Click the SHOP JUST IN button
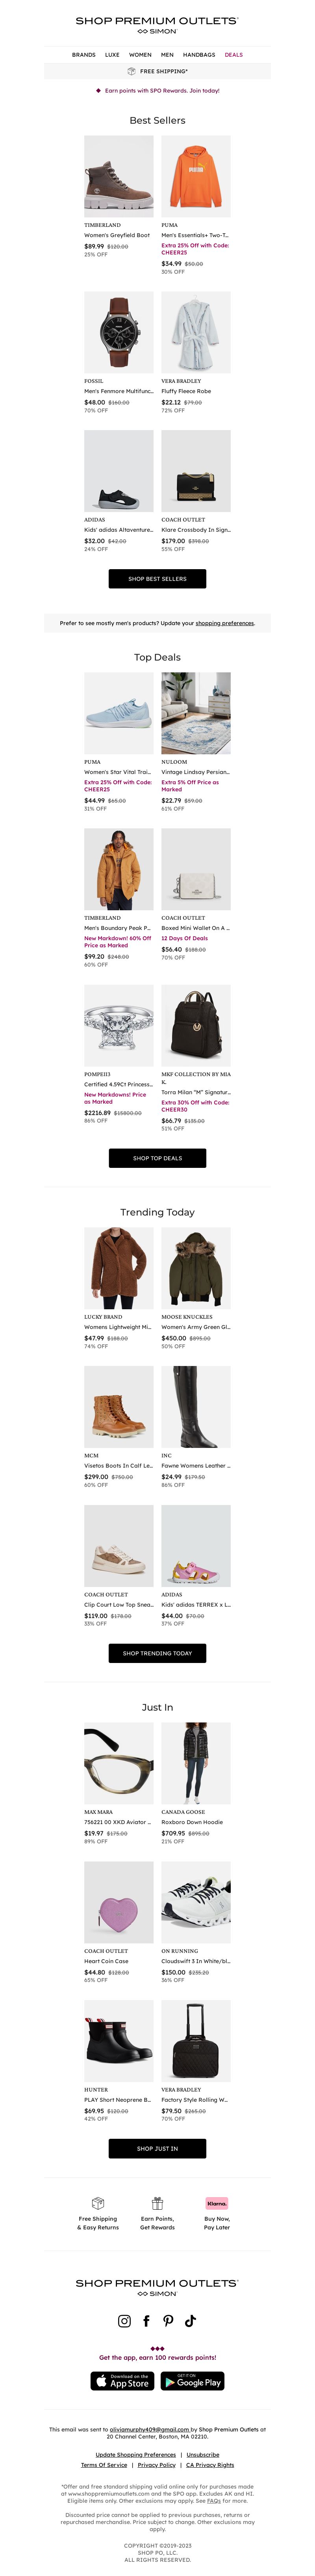 coord(157,2148)
